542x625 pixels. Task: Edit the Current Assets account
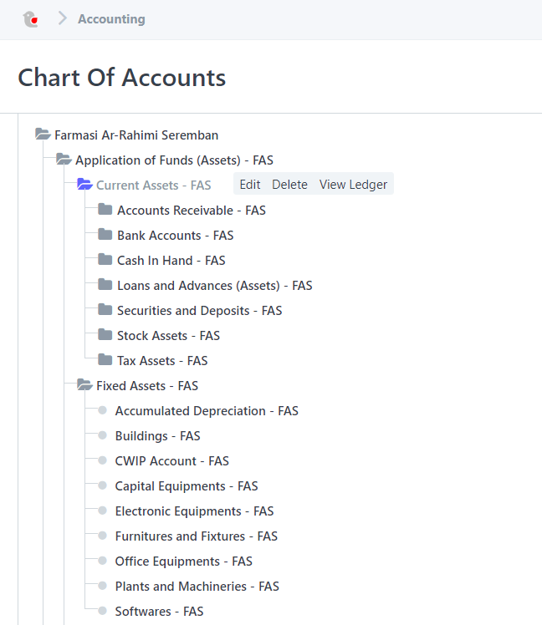pos(250,185)
